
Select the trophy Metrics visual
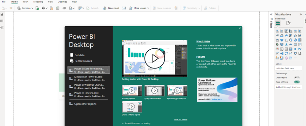point(295,53)
